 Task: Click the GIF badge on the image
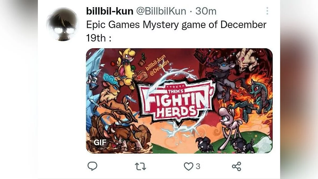pyautogui.click(x=100, y=142)
